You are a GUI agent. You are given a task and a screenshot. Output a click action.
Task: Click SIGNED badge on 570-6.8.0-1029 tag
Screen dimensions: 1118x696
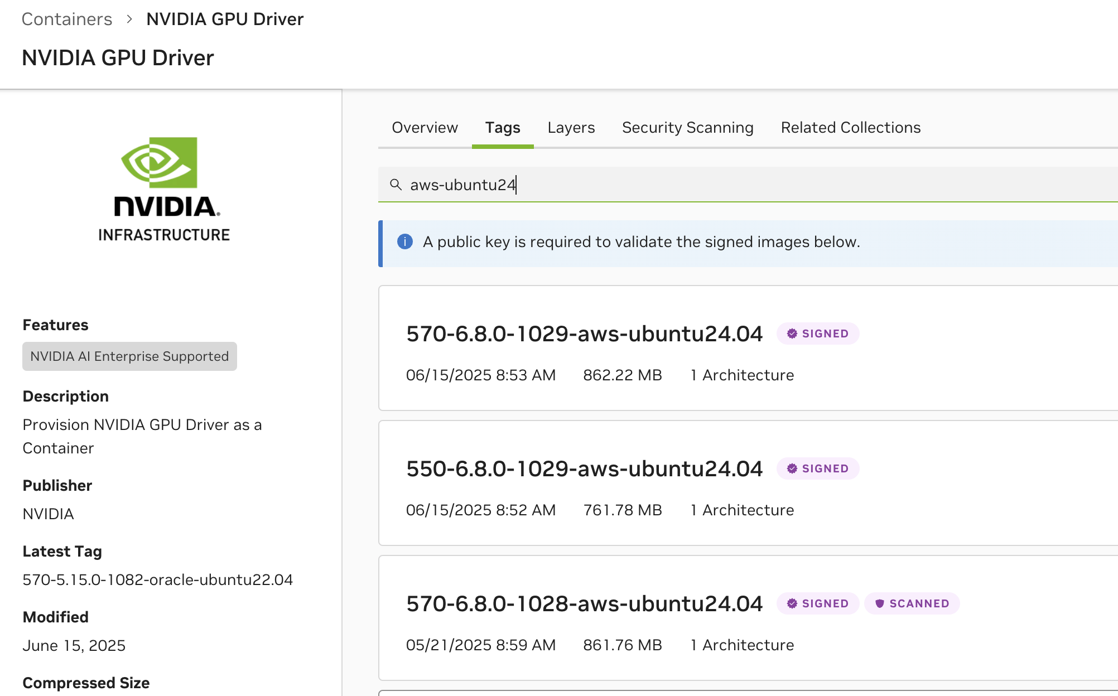817,333
